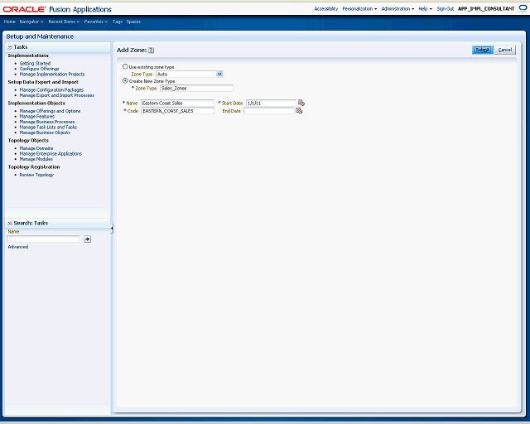
Task: Open the Review Topology link
Action: 36,175
